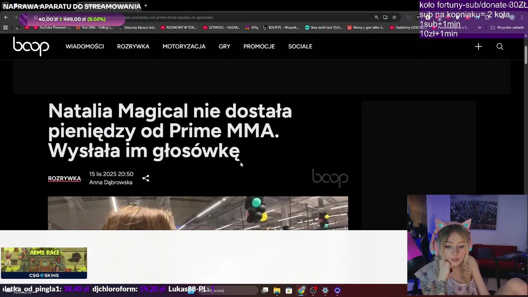Open BOOP.PL bookmark
The height and width of the screenshot is (297, 528).
pos(280,28)
